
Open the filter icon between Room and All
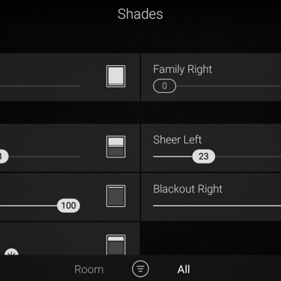point(140,269)
